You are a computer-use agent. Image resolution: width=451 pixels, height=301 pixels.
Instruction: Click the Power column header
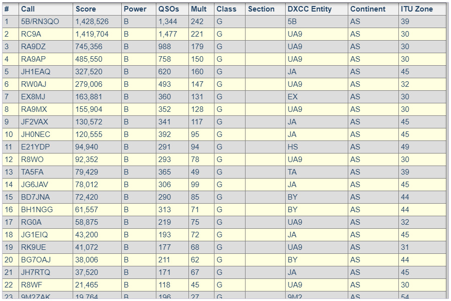[135, 9]
